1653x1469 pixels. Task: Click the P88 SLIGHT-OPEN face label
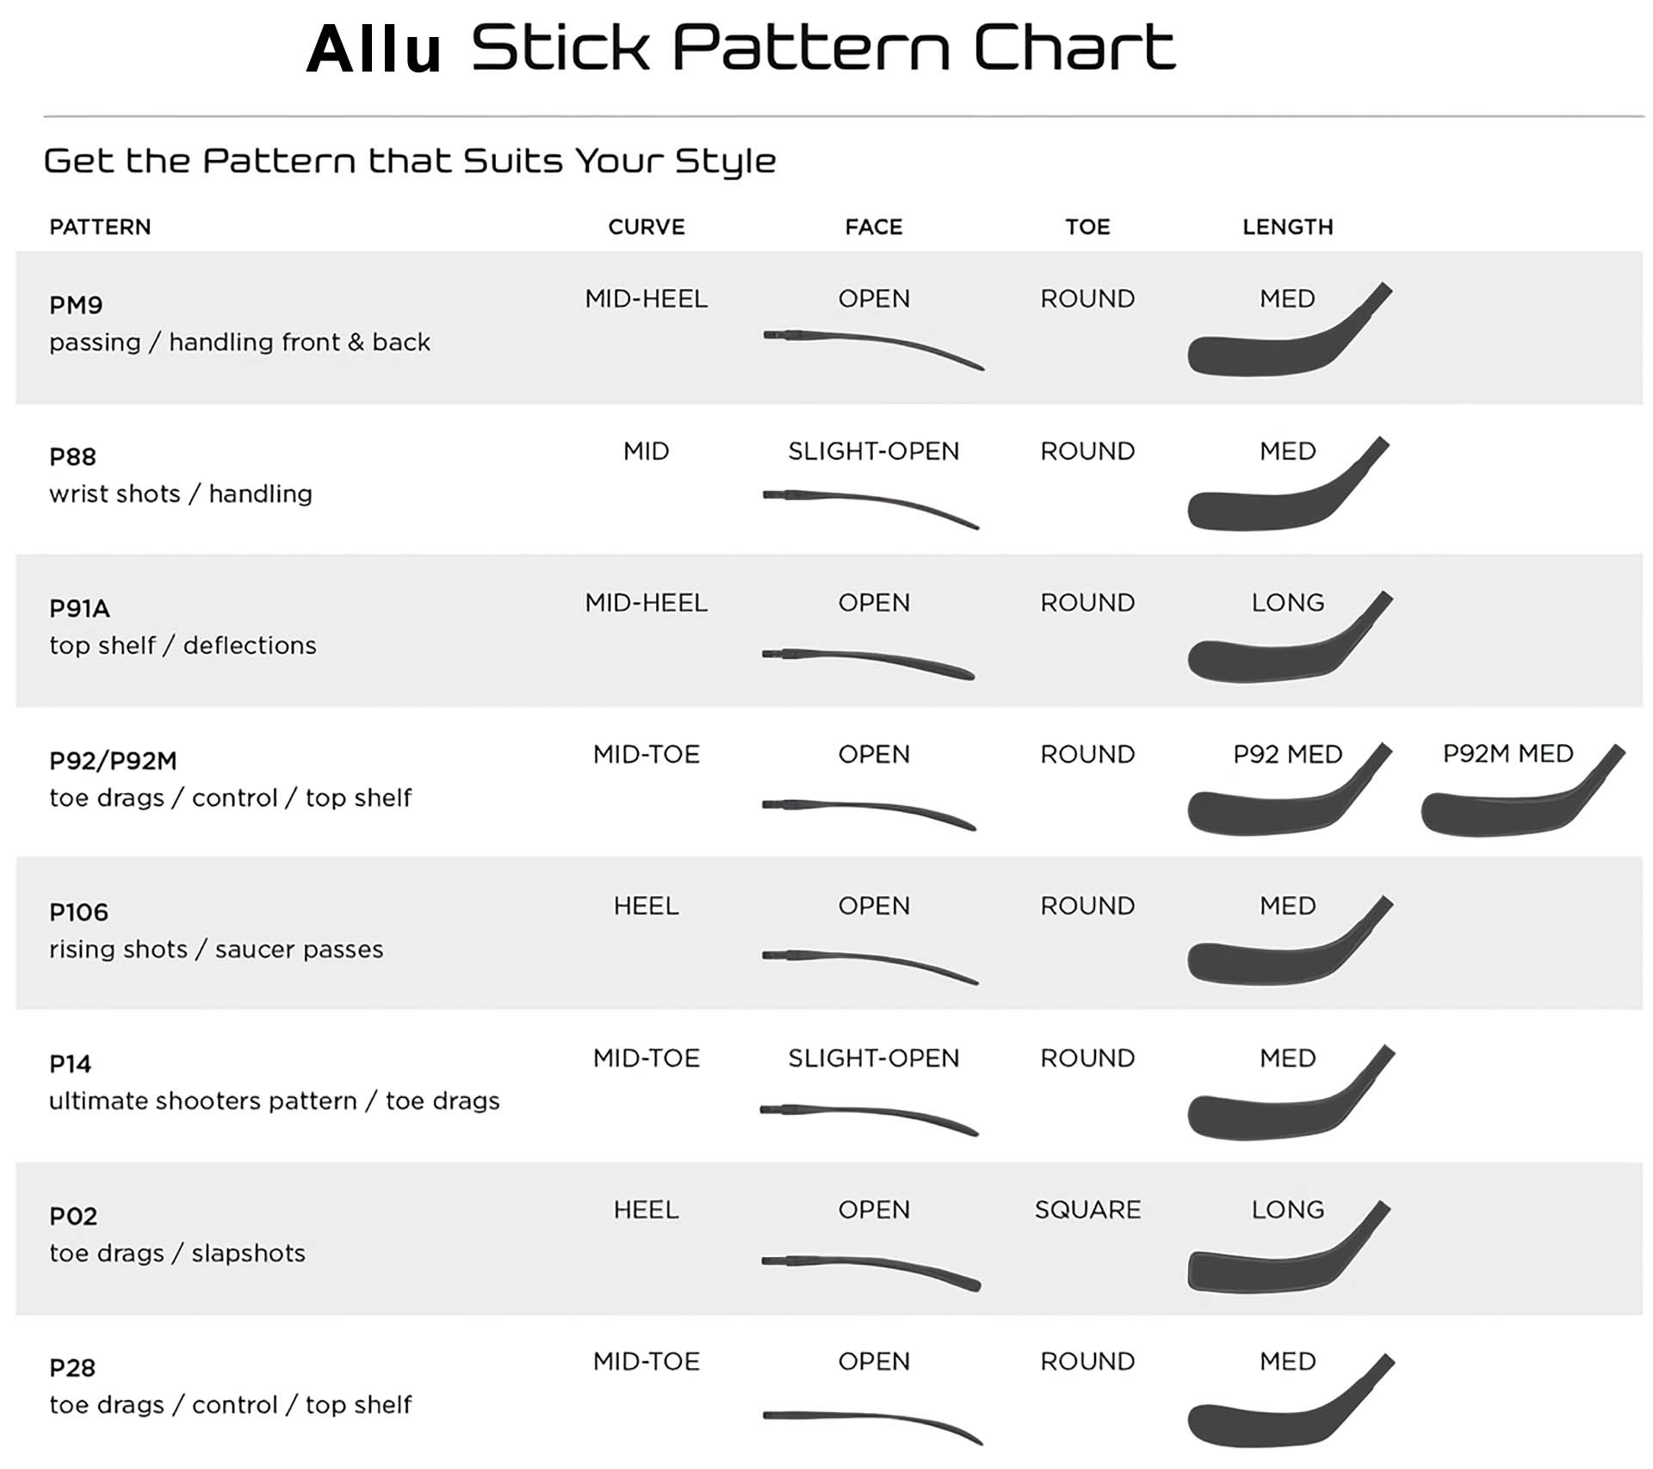click(x=873, y=450)
